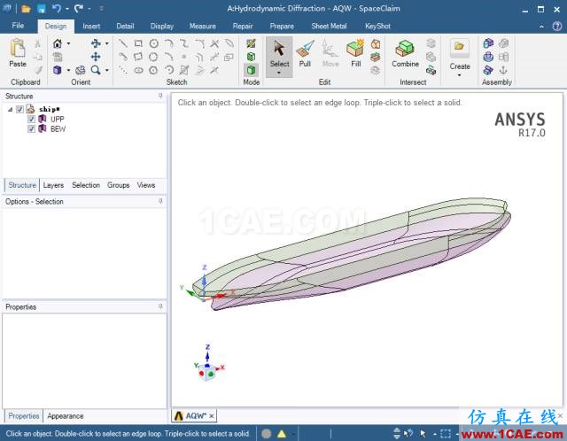Click the Open folder icon in title bar
Screen dimensions: 567x441
tap(26, 8)
